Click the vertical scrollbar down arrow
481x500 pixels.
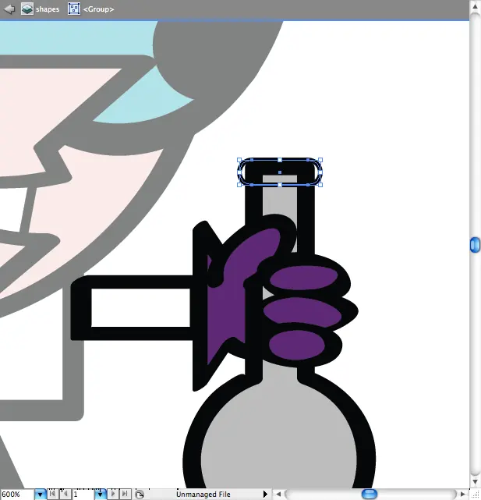[475, 481]
